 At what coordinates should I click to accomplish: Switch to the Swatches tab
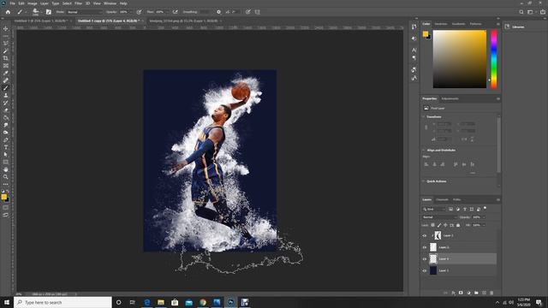pos(441,24)
